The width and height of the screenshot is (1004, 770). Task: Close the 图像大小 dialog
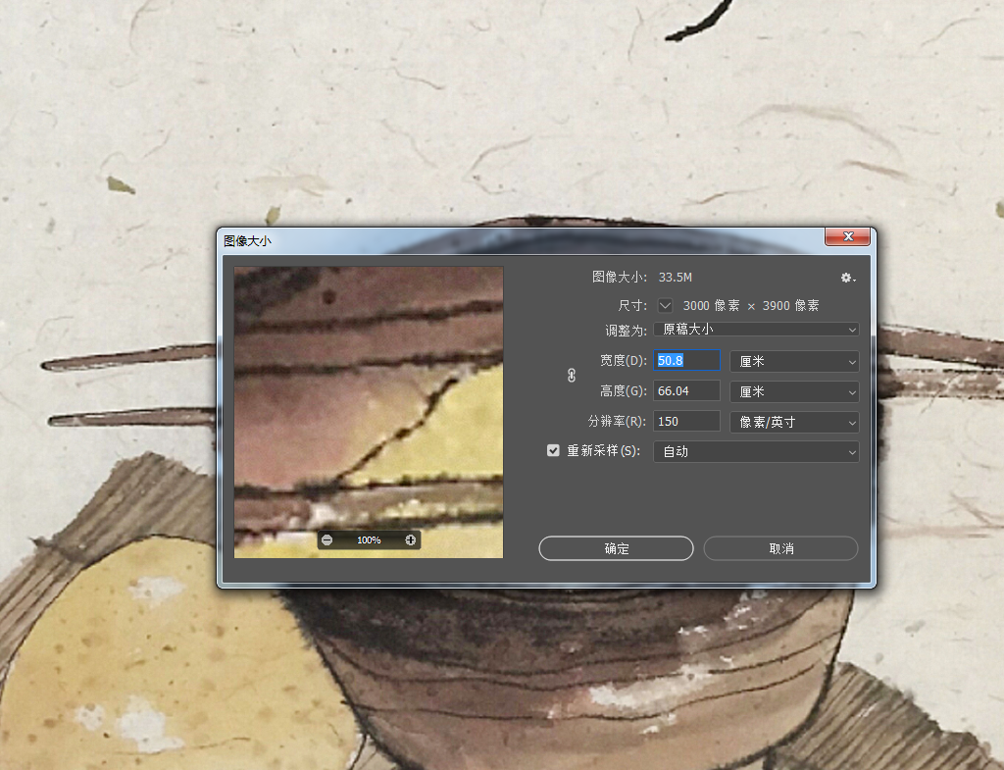pos(848,236)
